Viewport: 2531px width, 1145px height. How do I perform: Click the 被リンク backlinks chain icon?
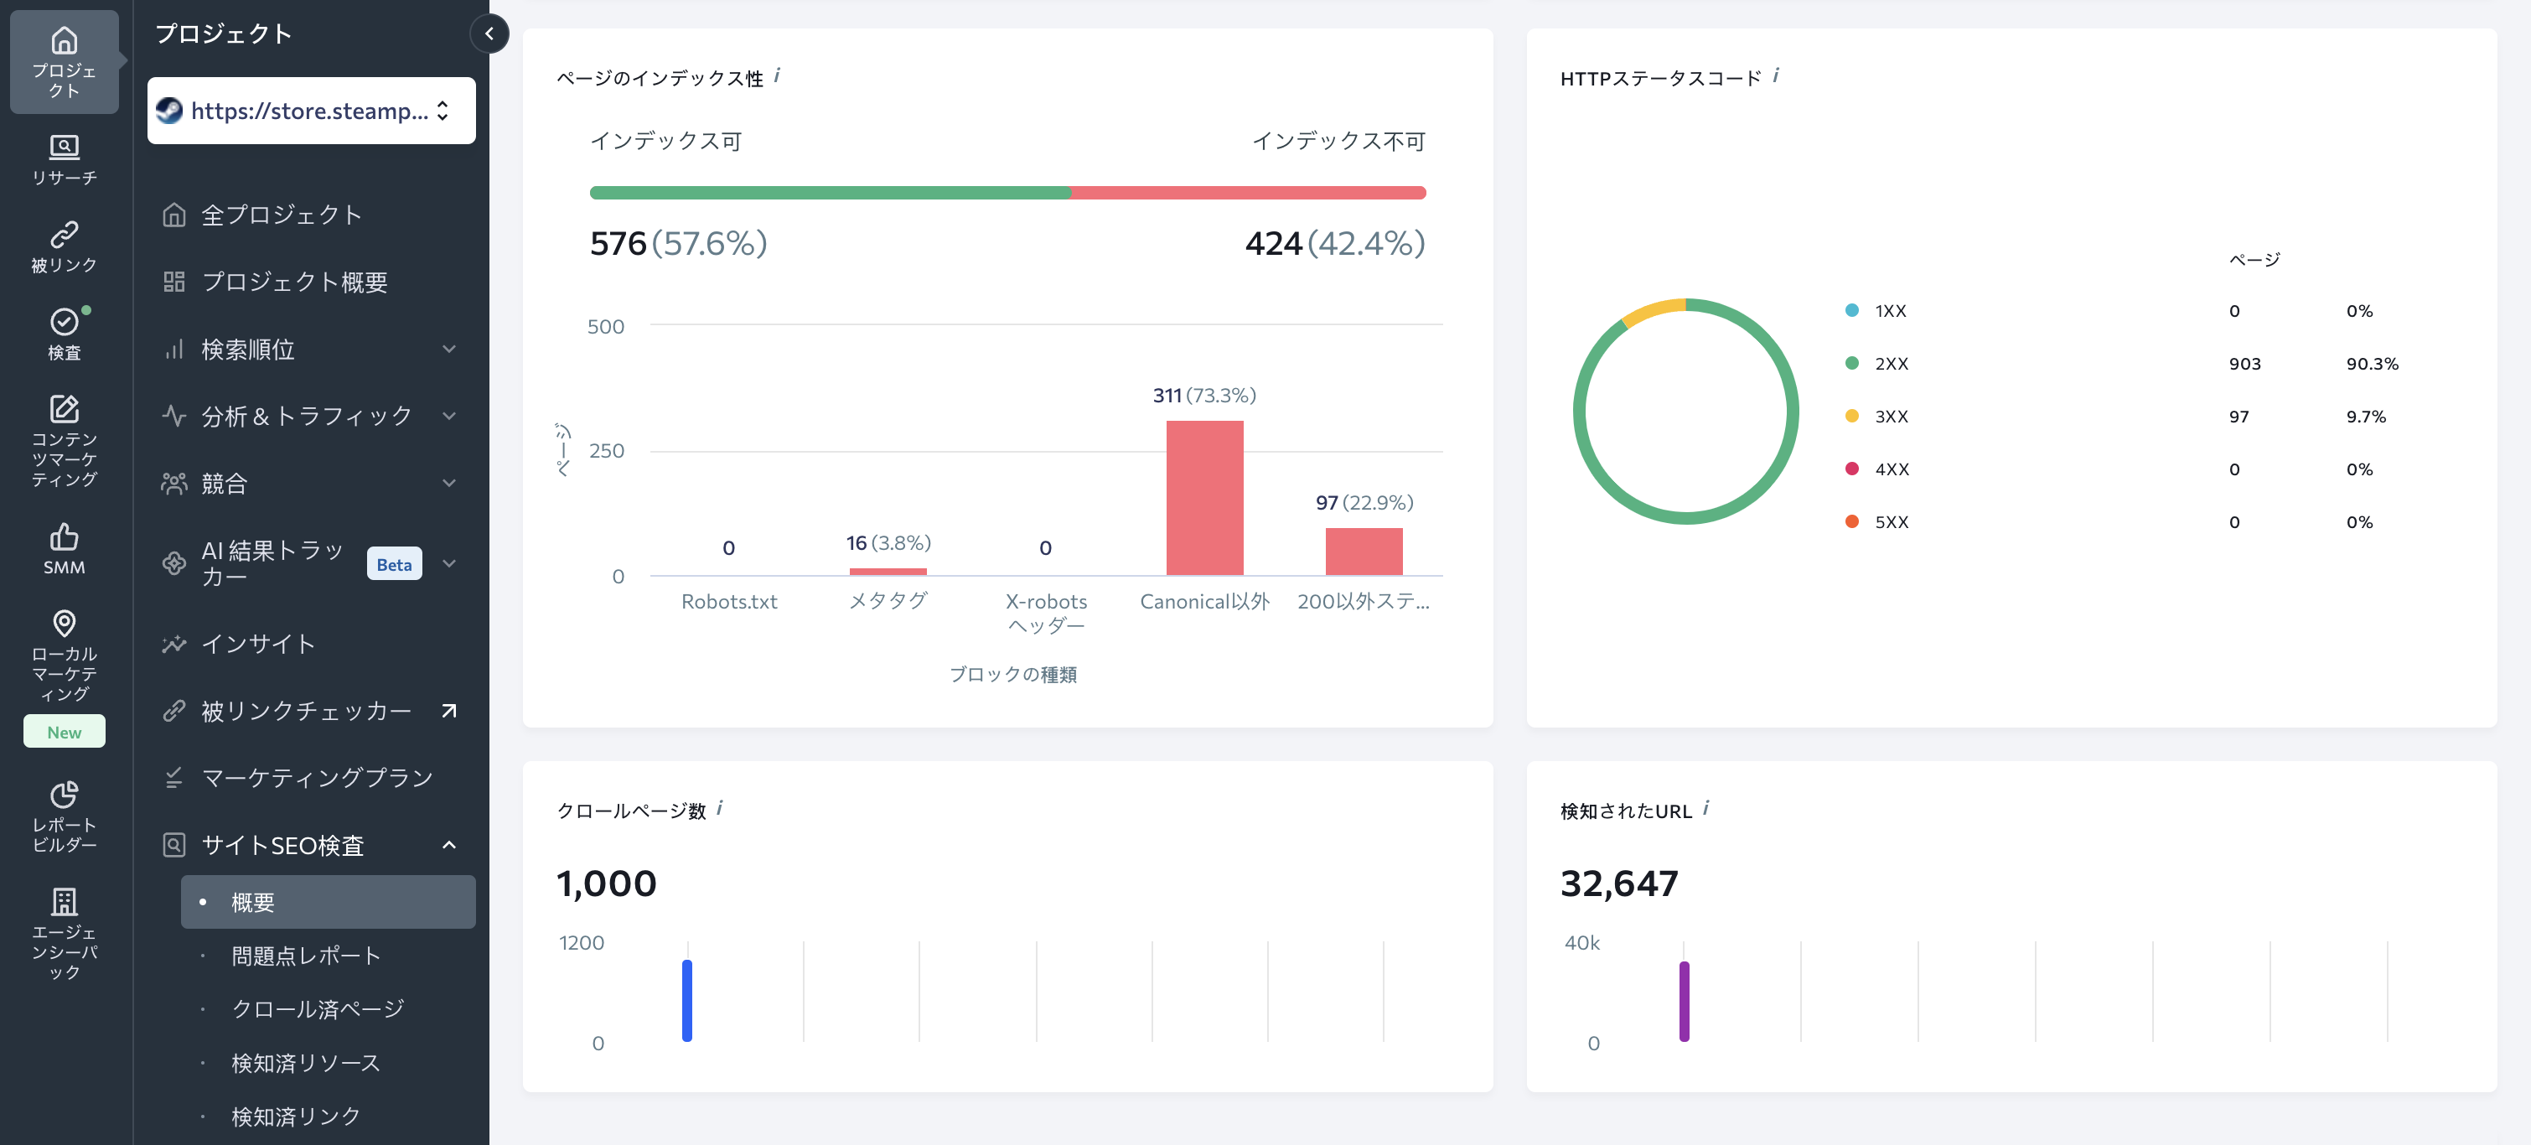click(x=64, y=234)
